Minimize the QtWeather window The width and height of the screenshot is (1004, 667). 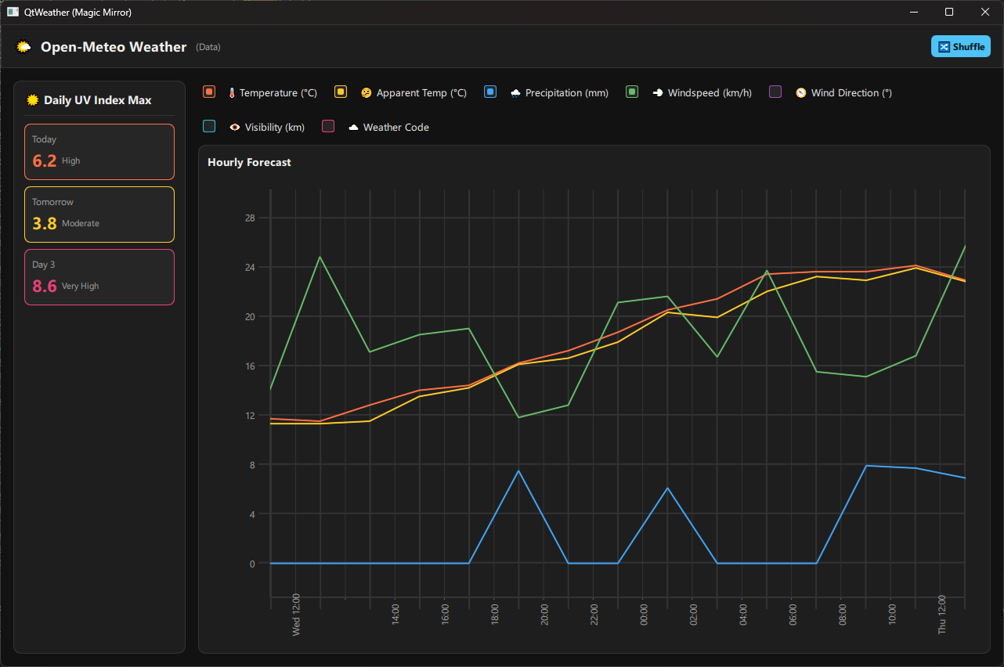[913, 12]
